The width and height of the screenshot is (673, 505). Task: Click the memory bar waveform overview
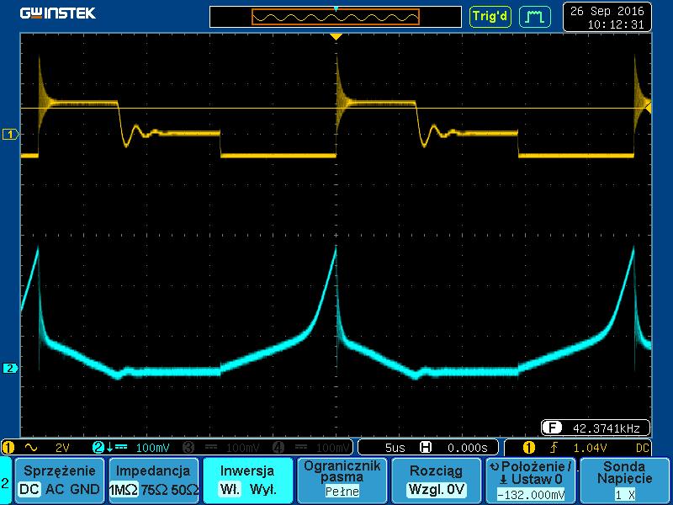[x=336, y=17]
